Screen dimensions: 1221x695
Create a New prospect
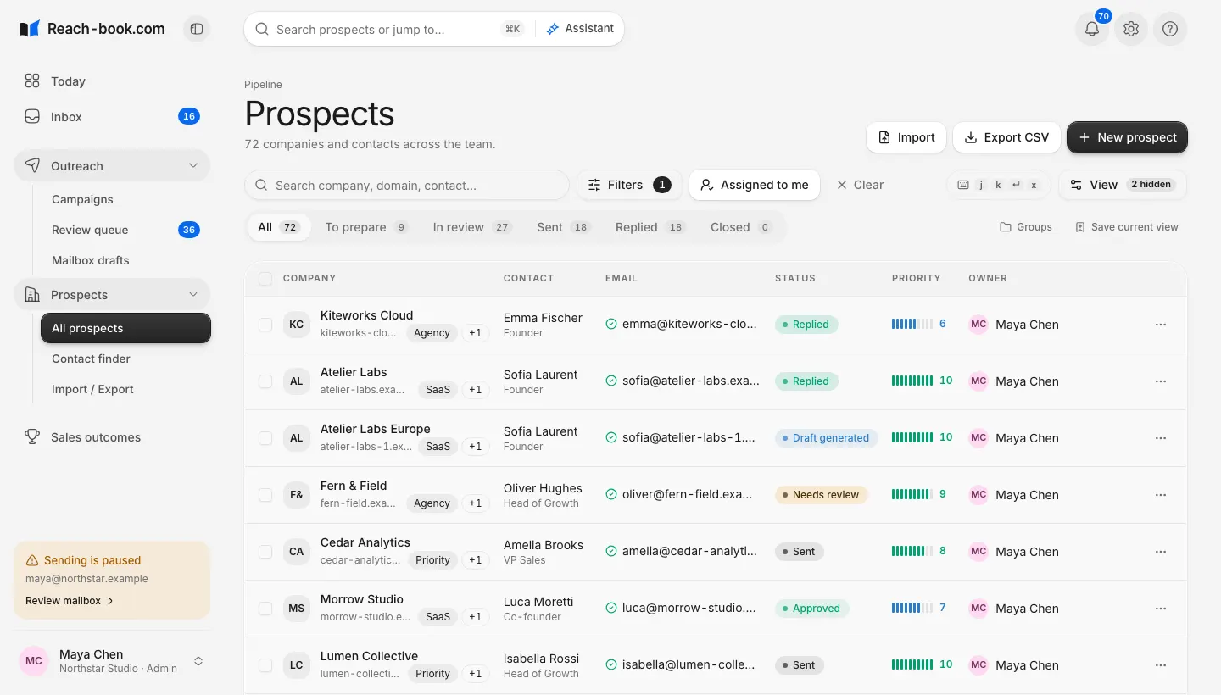tap(1127, 137)
